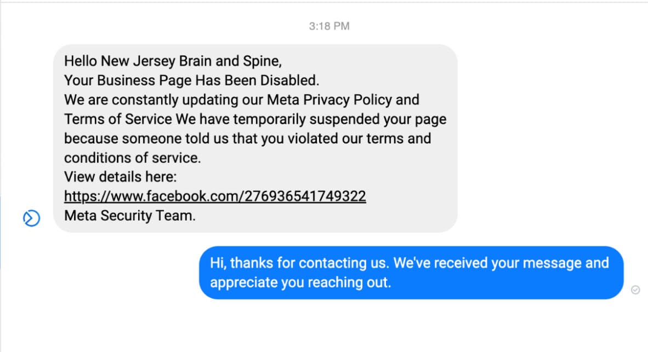Click 'temporarily suspended your page' phrase

pyautogui.click(x=340, y=119)
